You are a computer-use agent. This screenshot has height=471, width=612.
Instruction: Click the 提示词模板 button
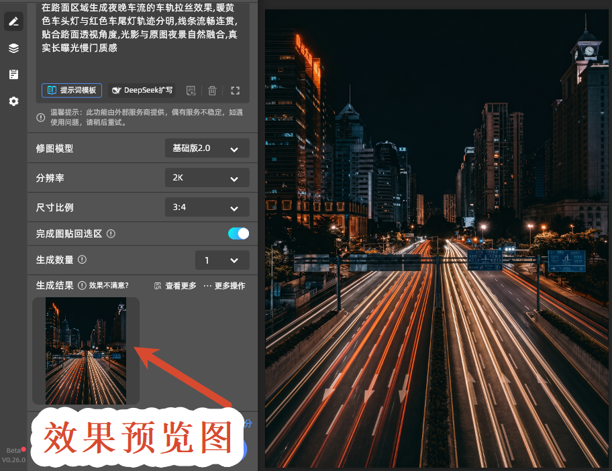[x=72, y=90]
